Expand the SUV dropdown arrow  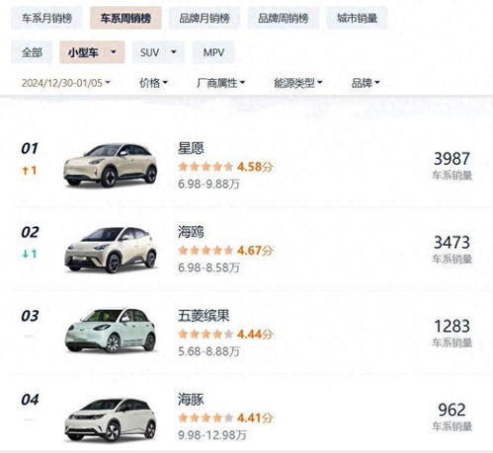tap(174, 52)
